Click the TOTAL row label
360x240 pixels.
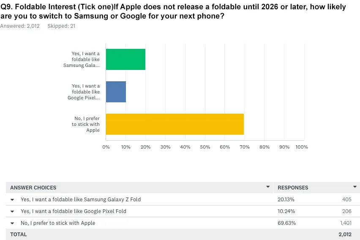click(18, 235)
